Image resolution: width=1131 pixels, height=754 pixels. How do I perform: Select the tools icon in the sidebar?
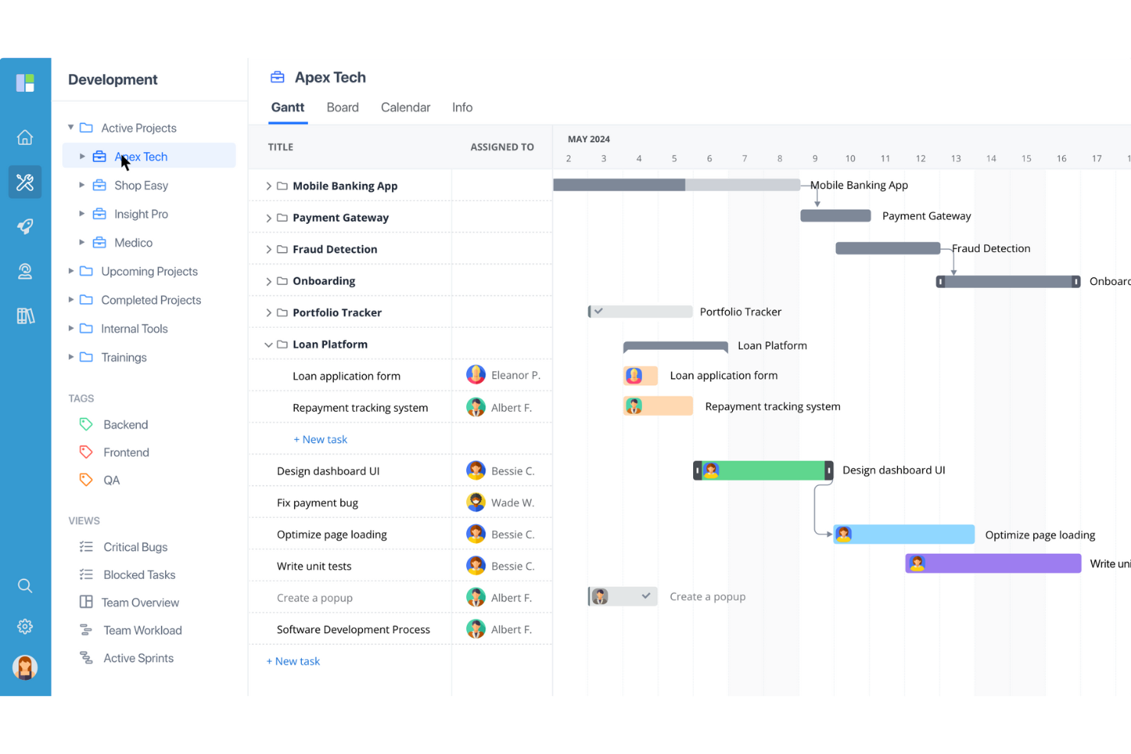pos(25,182)
